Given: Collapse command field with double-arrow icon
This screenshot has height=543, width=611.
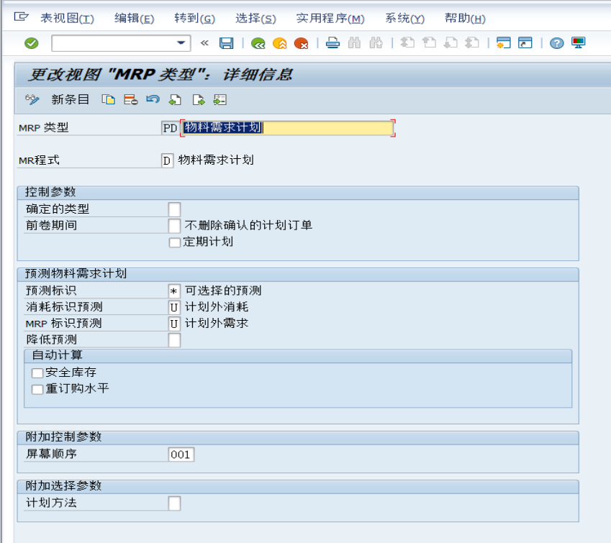Looking at the screenshot, I should (204, 43).
